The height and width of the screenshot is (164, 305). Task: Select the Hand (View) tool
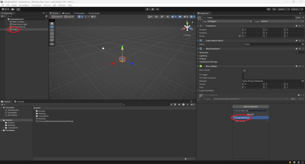tap(52, 23)
